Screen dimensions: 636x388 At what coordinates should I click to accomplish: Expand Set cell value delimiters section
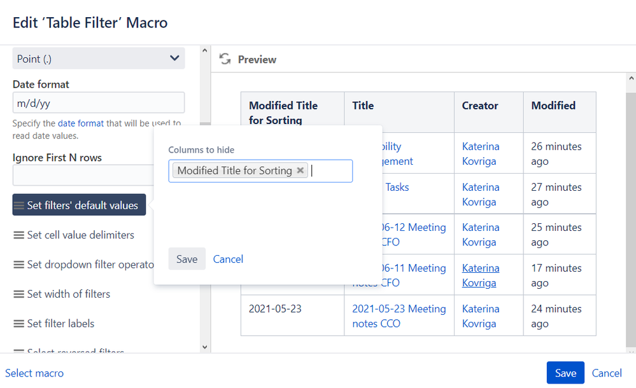tap(80, 235)
